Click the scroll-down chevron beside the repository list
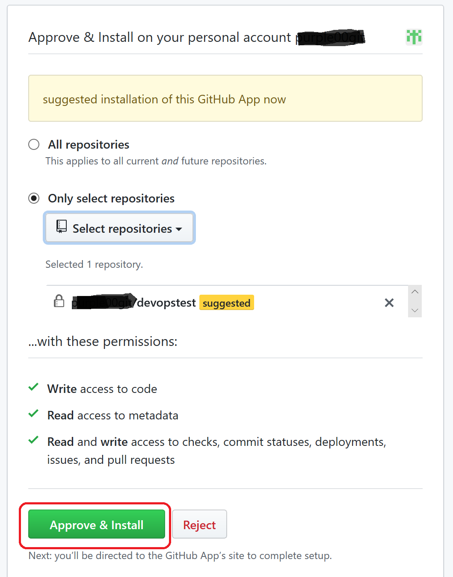This screenshot has width=453, height=577. tap(415, 311)
